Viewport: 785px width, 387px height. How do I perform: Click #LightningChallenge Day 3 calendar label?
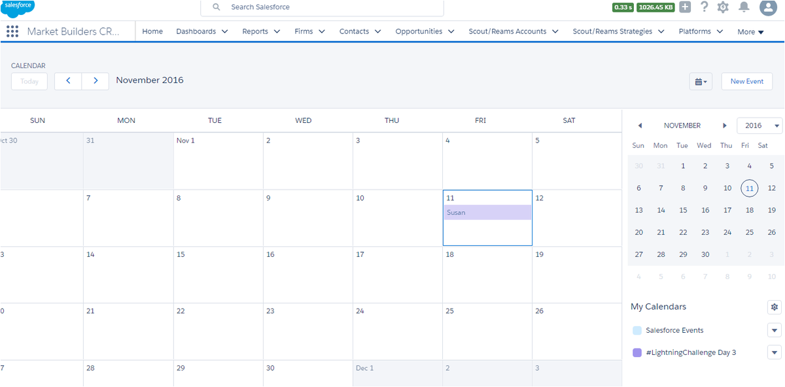(x=691, y=352)
